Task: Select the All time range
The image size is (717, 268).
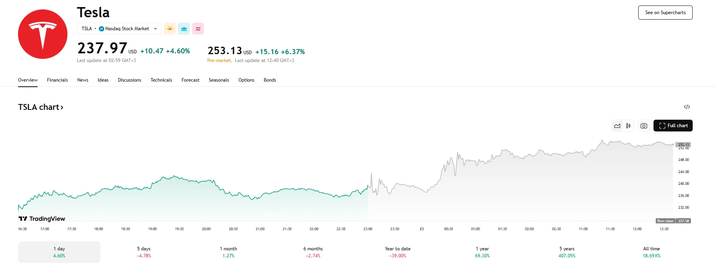Action: [x=652, y=252]
